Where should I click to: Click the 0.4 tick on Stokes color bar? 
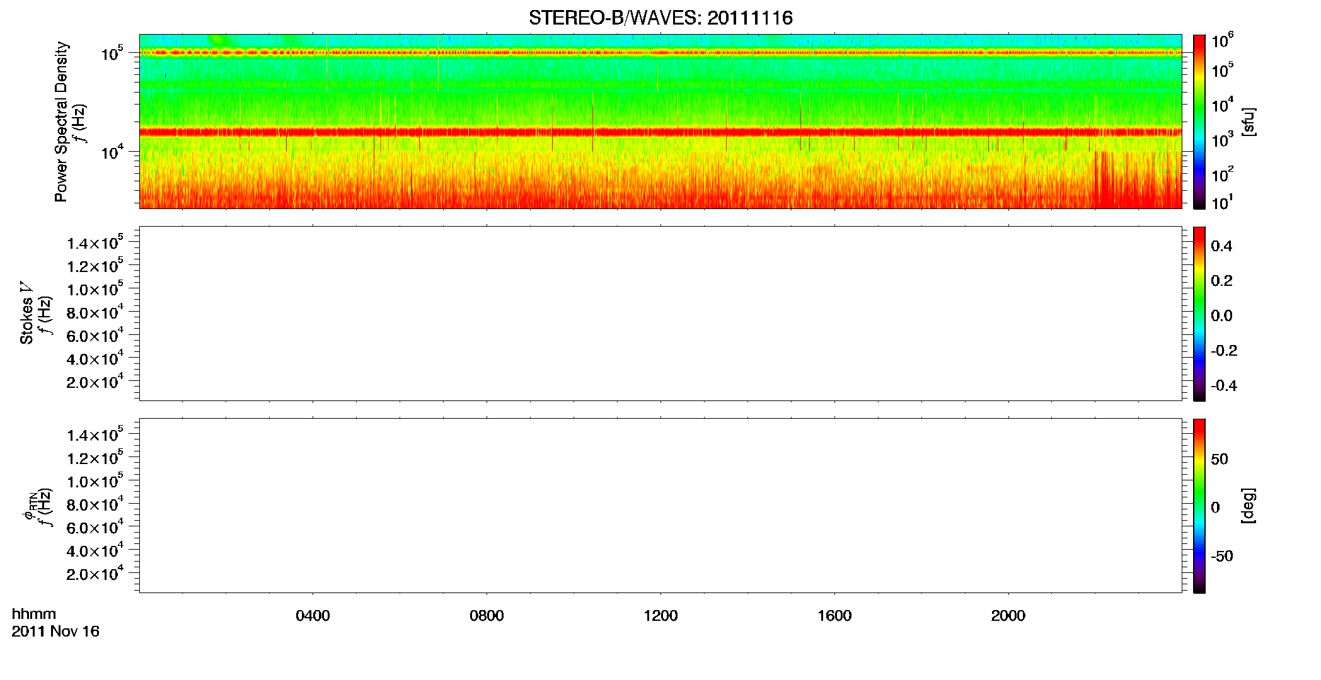point(1221,246)
